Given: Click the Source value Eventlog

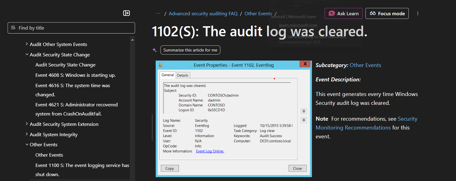Looking at the screenshot, I should pyautogui.click(x=201, y=126).
